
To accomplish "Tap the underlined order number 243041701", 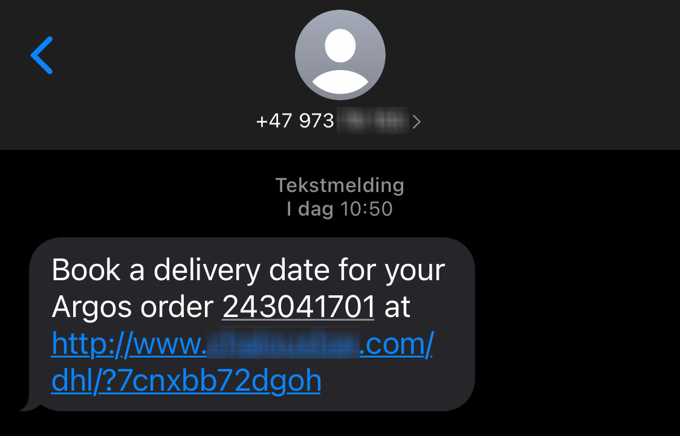I will (x=299, y=306).
